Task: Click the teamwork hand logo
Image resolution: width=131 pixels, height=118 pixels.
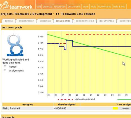Action: (x=4, y=5)
